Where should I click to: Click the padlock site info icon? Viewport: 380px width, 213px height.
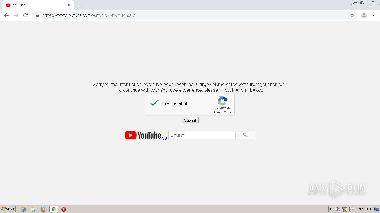tap(37, 15)
